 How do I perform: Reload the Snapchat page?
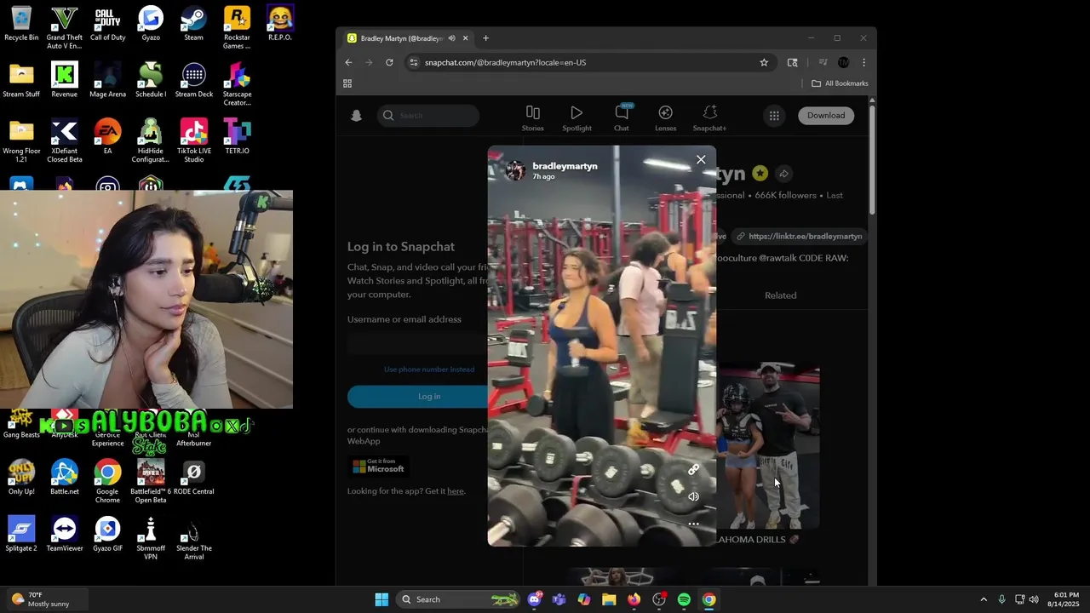(x=389, y=62)
